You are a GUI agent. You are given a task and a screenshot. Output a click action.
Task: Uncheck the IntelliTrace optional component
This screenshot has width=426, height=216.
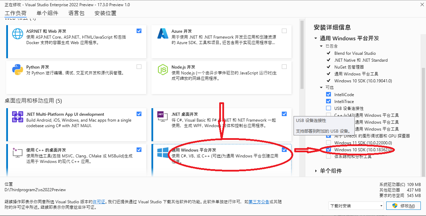point(328,101)
